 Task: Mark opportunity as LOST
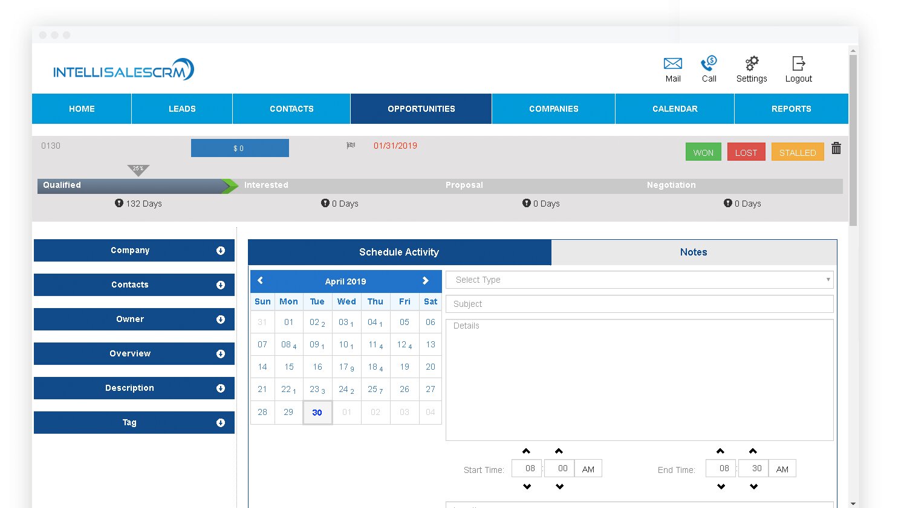(x=746, y=152)
